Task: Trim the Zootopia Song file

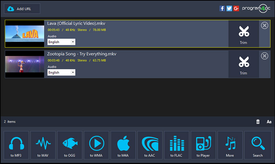Action: [243, 64]
